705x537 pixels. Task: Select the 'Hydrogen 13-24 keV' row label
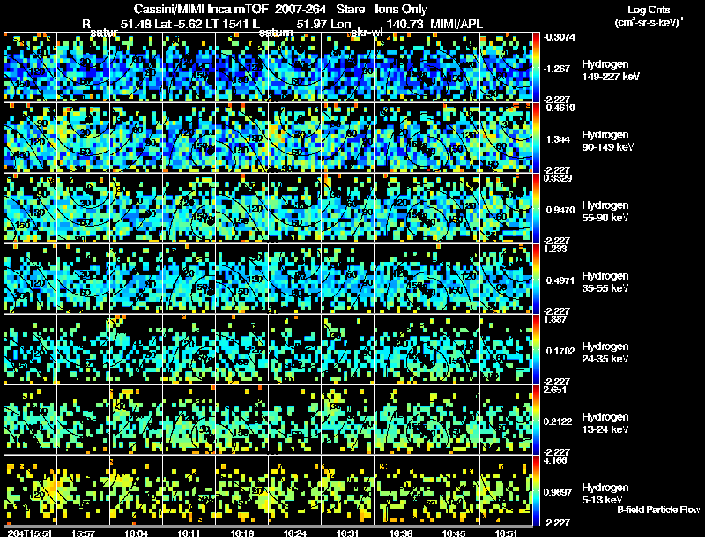tap(605, 423)
